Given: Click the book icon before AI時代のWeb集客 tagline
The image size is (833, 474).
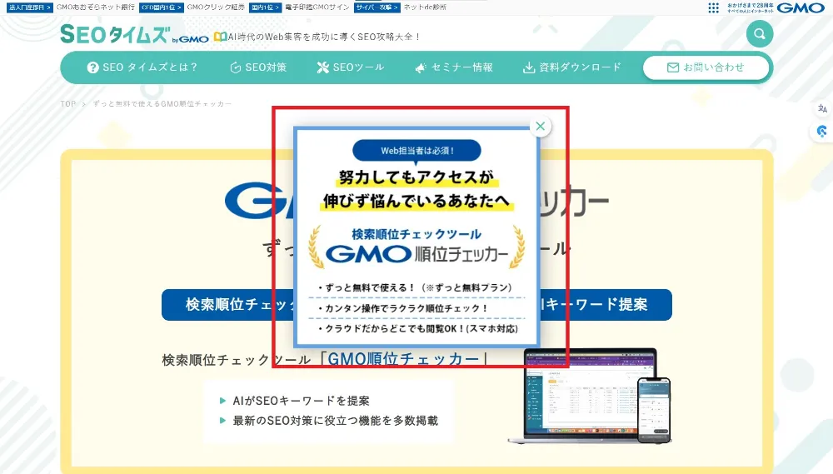Looking at the screenshot, I should (220, 37).
